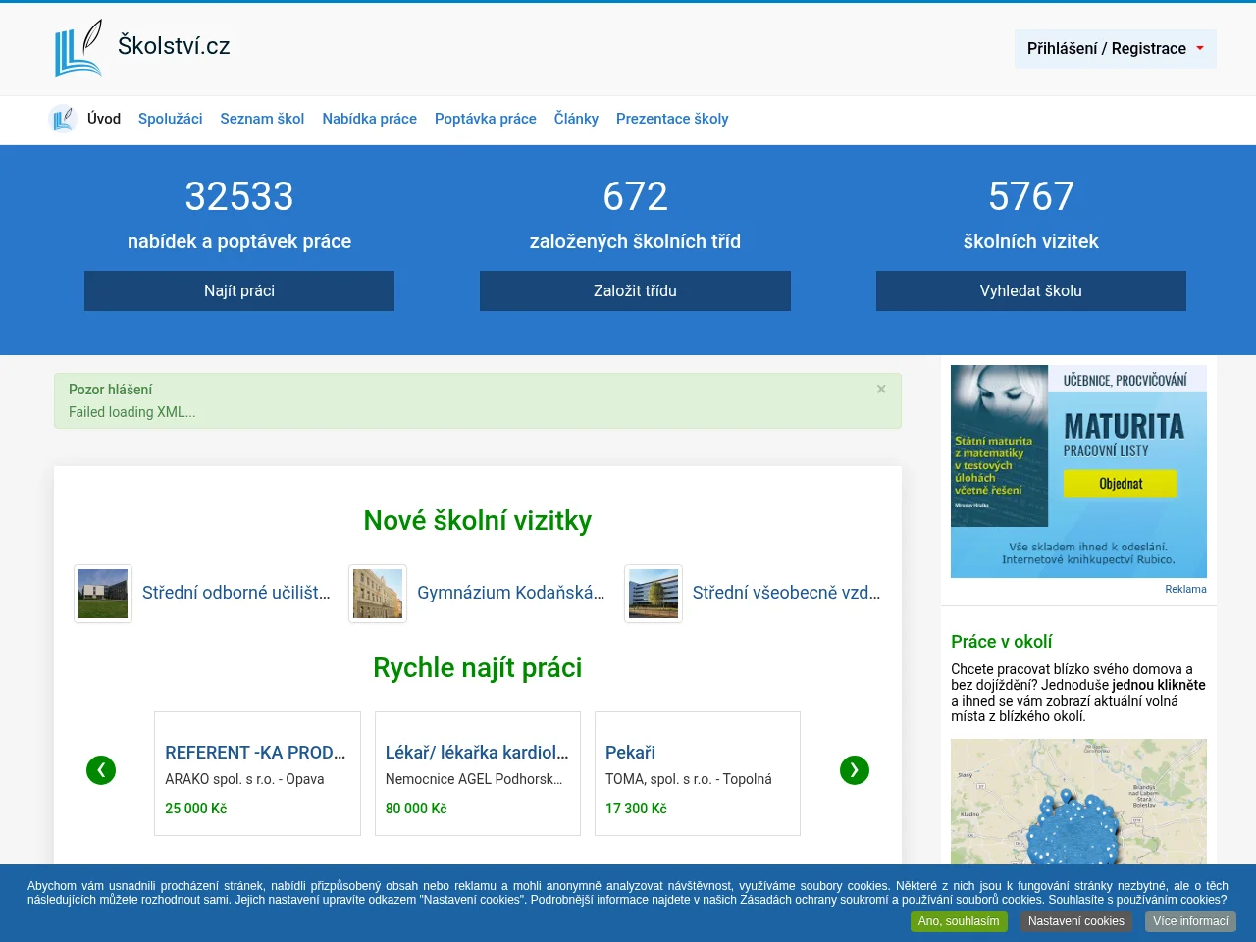Viewport: 1256px width, 942px height.
Task: Click the Najít práci button
Action: point(239,291)
